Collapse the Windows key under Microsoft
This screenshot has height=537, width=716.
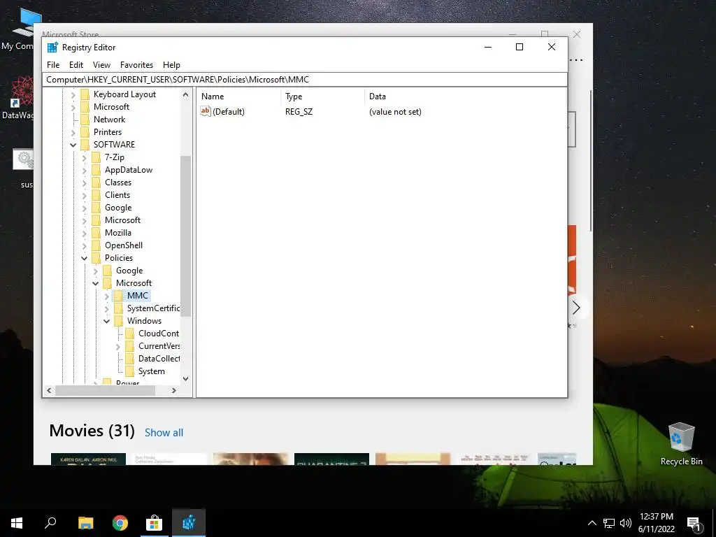[106, 322]
